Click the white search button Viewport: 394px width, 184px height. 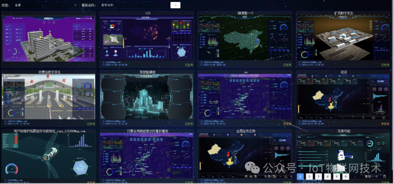pyautogui.click(x=175, y=5)
